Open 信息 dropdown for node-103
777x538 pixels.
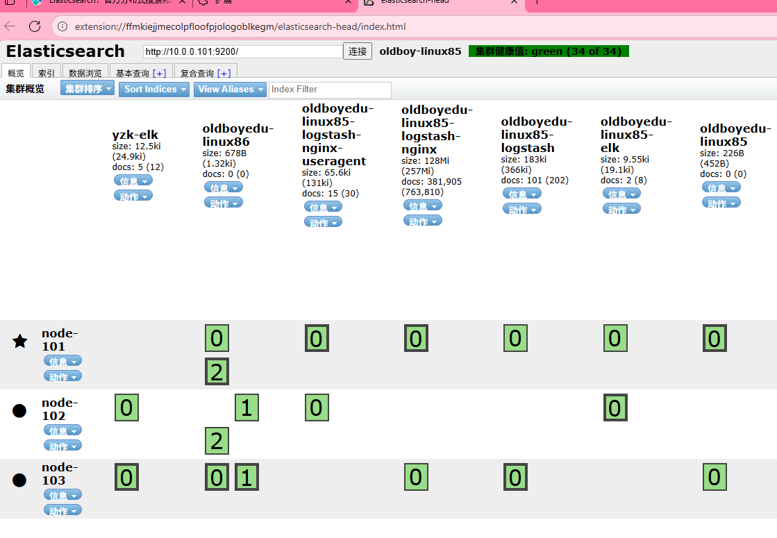coord(63,495)
